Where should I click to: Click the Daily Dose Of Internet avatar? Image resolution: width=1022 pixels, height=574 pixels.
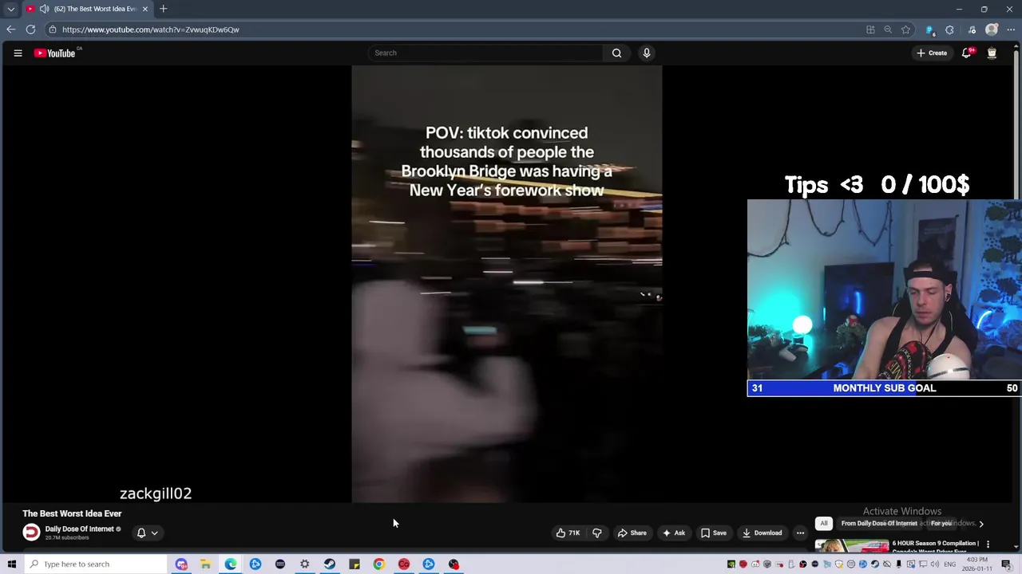31,533
